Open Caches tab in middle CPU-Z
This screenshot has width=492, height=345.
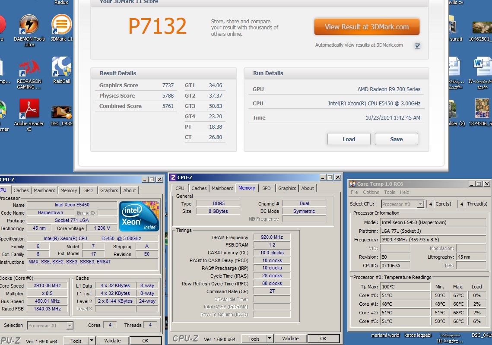point(199,188)
